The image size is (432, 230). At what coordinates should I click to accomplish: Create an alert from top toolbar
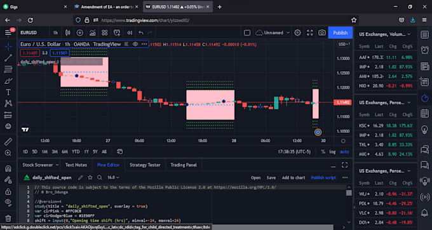tap(117, 33)
